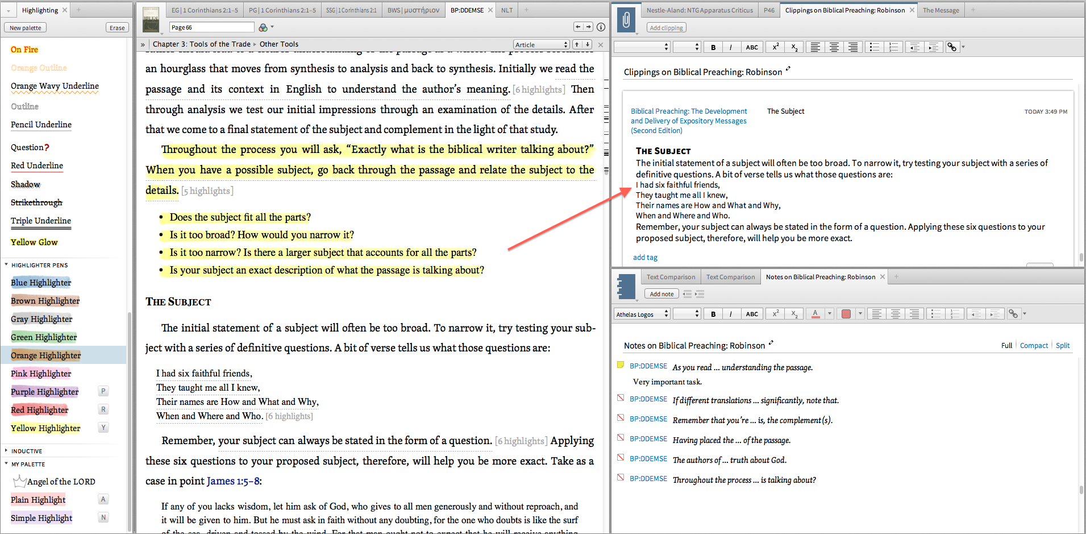The width and height of the screenshot is (1086, 534).
Task: Open the P46 tab
Action: click(769, 10)
